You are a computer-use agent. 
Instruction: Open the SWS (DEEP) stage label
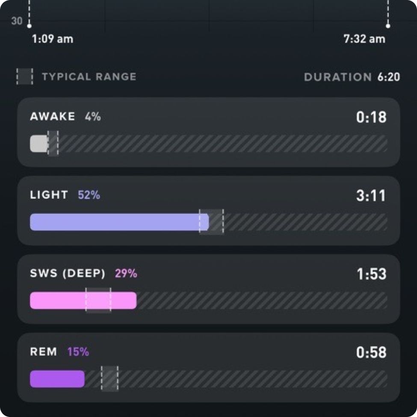[68, 273]
